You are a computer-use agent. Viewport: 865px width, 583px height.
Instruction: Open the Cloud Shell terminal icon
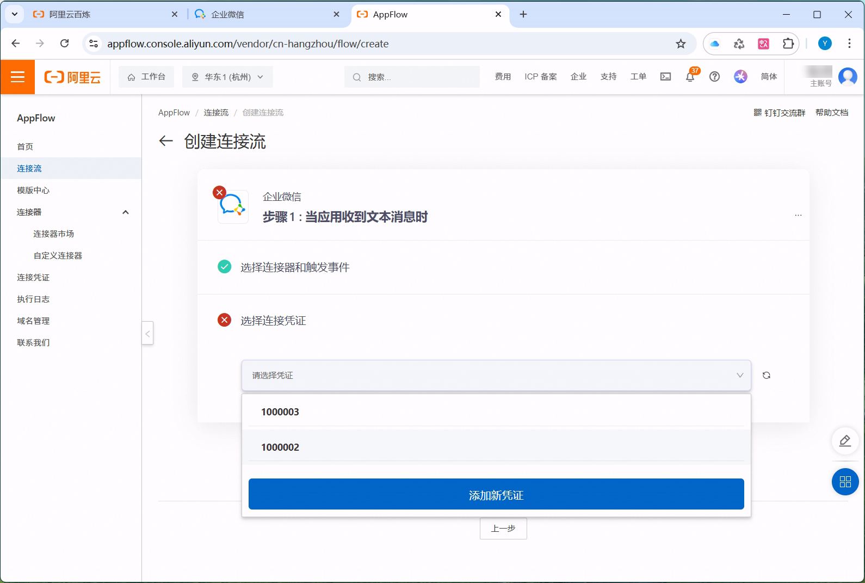pyautogui.click(x=665, y=77)
